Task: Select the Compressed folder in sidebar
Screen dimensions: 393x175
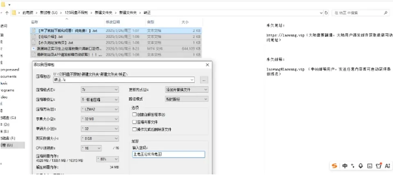Action: click(x=10, y=70)
